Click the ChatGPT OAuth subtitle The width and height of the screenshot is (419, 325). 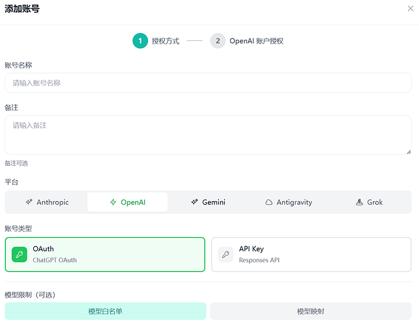click(x=55, y=260)
